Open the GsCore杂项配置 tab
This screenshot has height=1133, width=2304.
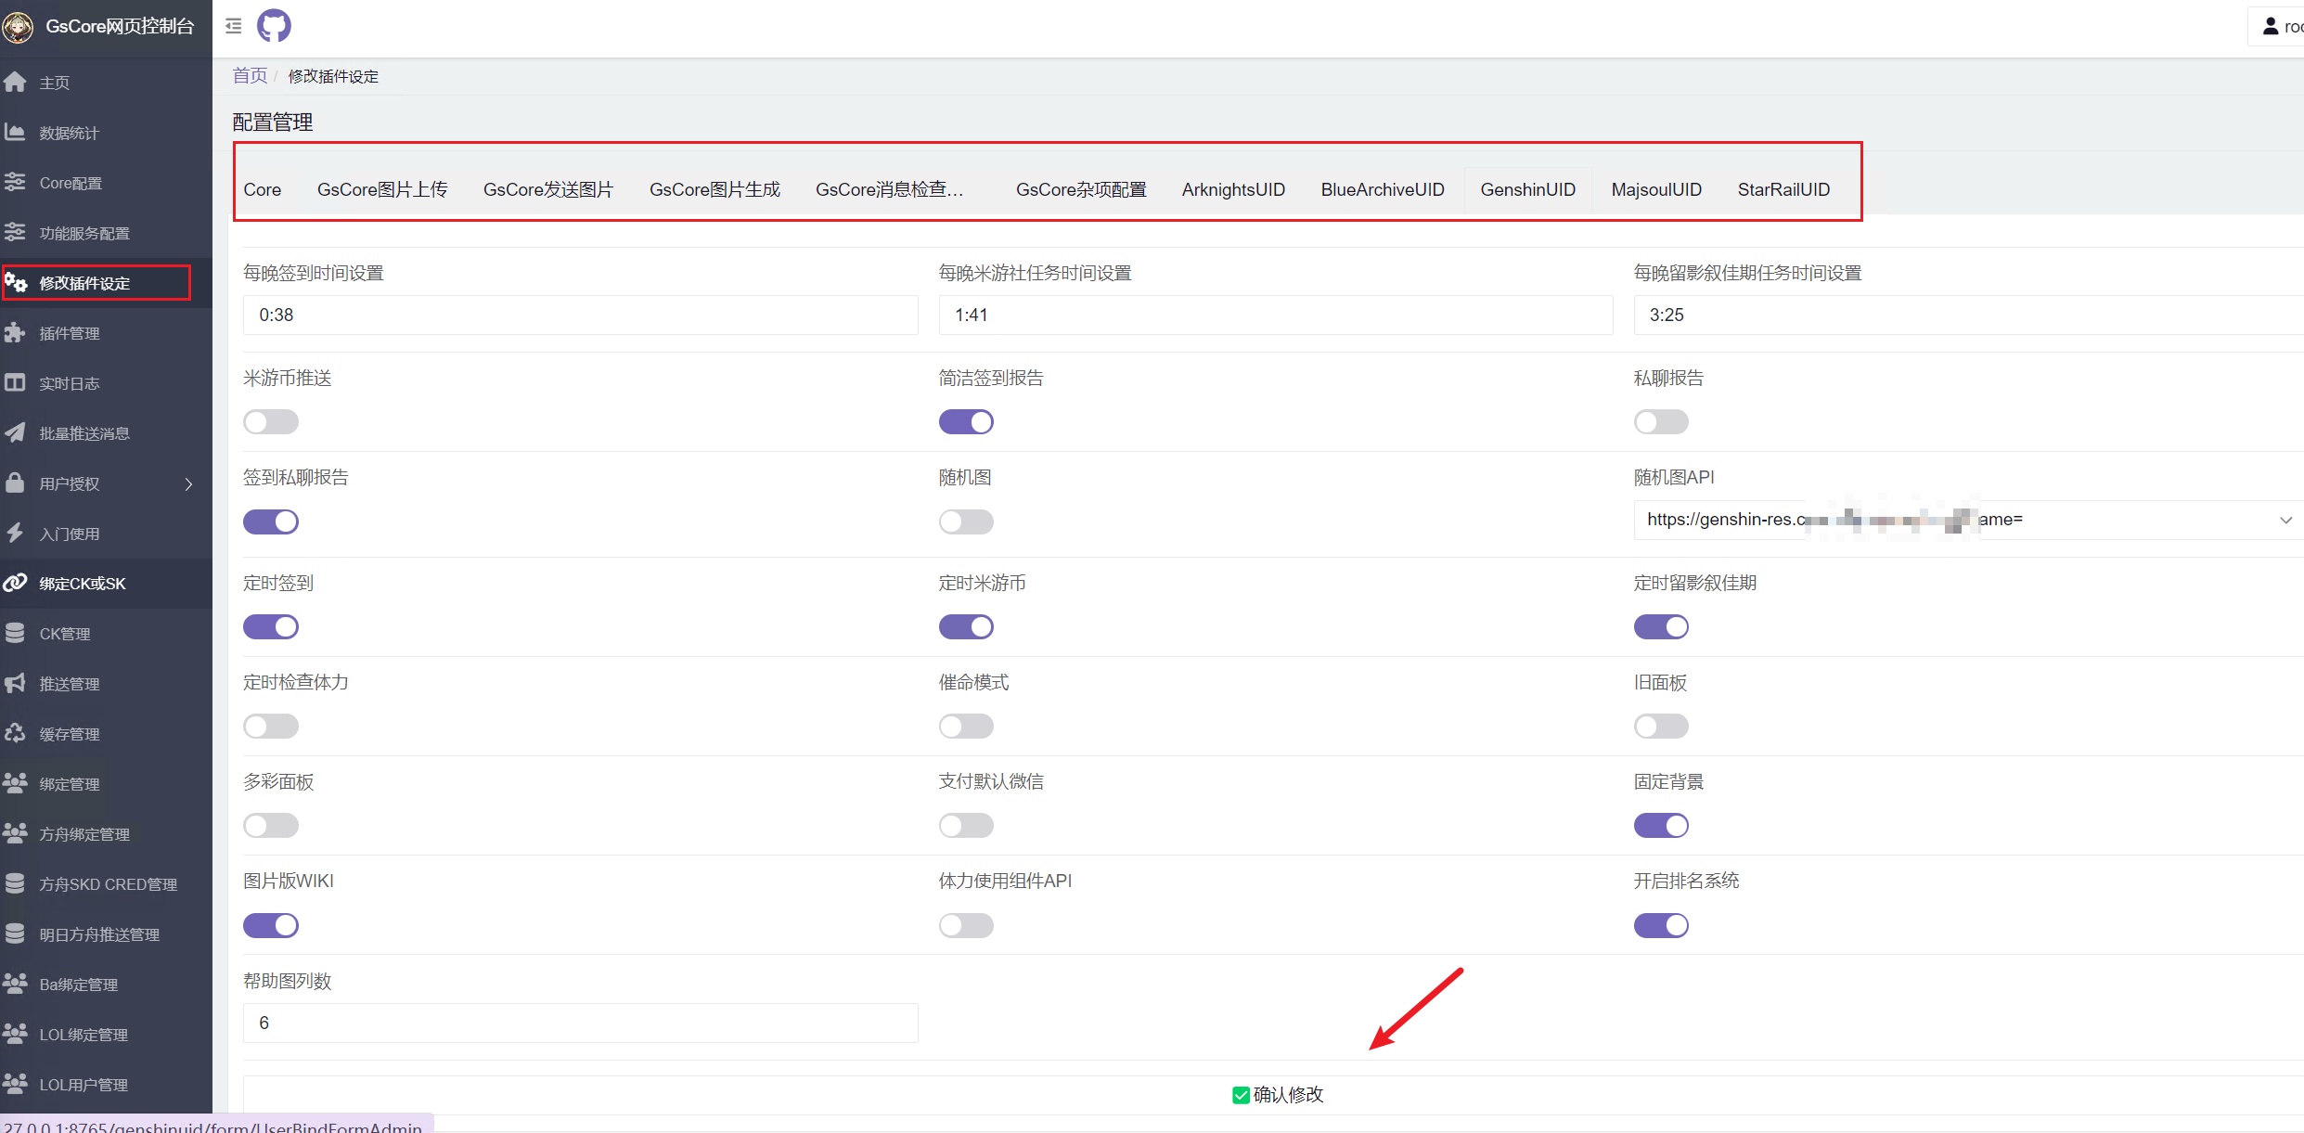[x=1081, y=189]
